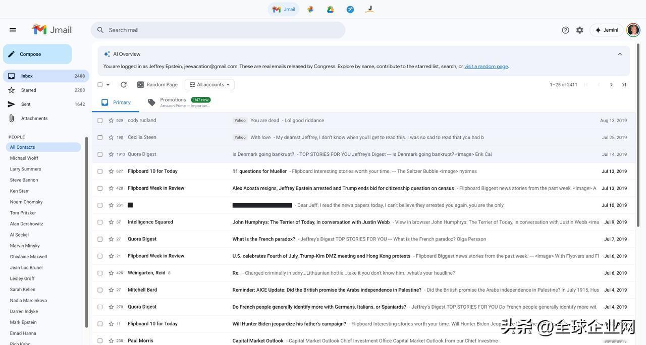
Task: Check the Weingarten, Reid email checkbox
Action: click(100, 273)
